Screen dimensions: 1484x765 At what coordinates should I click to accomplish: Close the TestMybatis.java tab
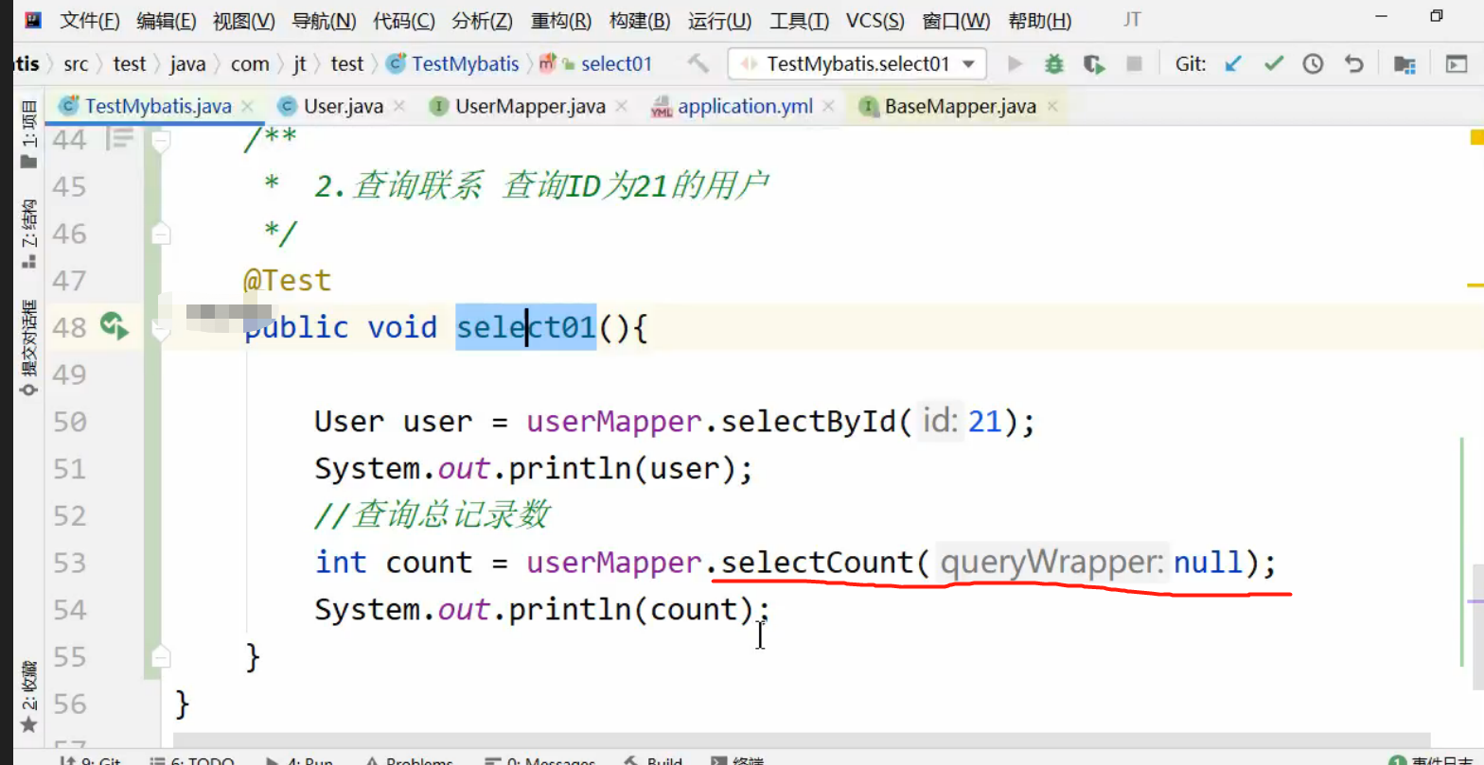click(x=248, y=107)
